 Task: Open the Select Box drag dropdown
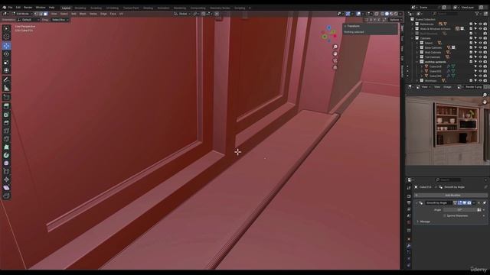click(x=60, y=20)
